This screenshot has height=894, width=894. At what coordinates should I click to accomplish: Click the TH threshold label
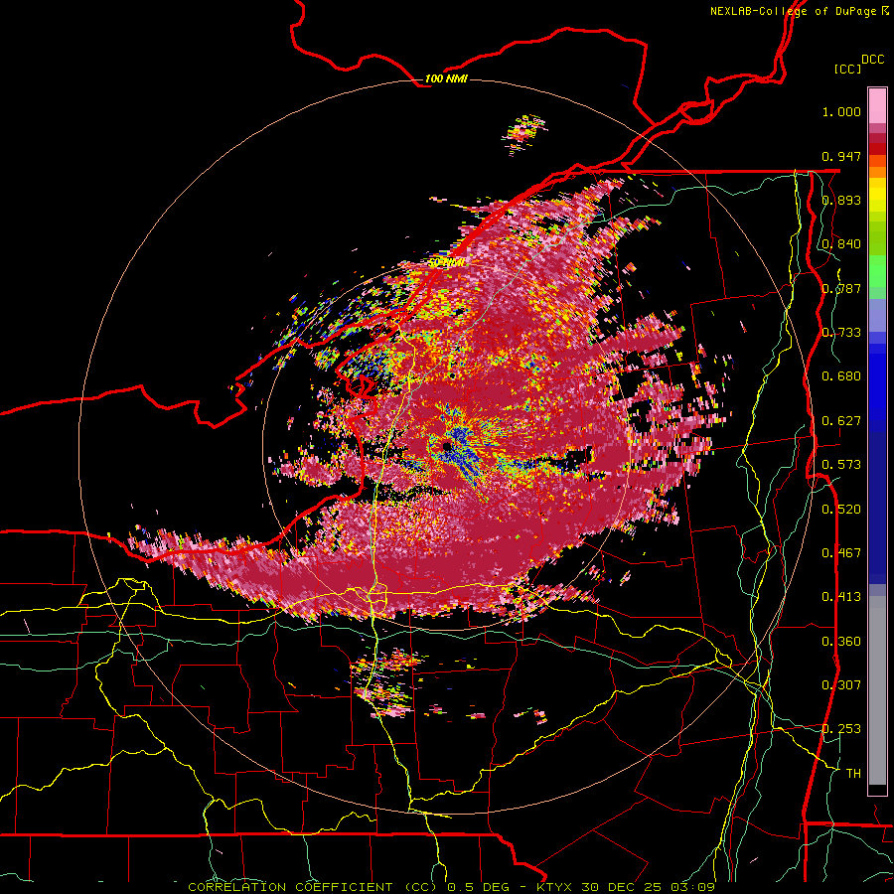click(853, 774)
